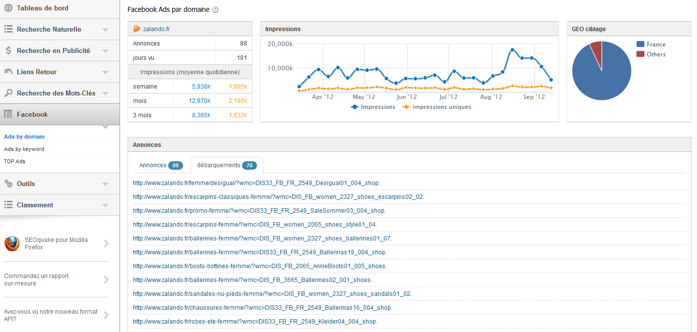Click the Recherche Naturelle list icon

(8, 30)
